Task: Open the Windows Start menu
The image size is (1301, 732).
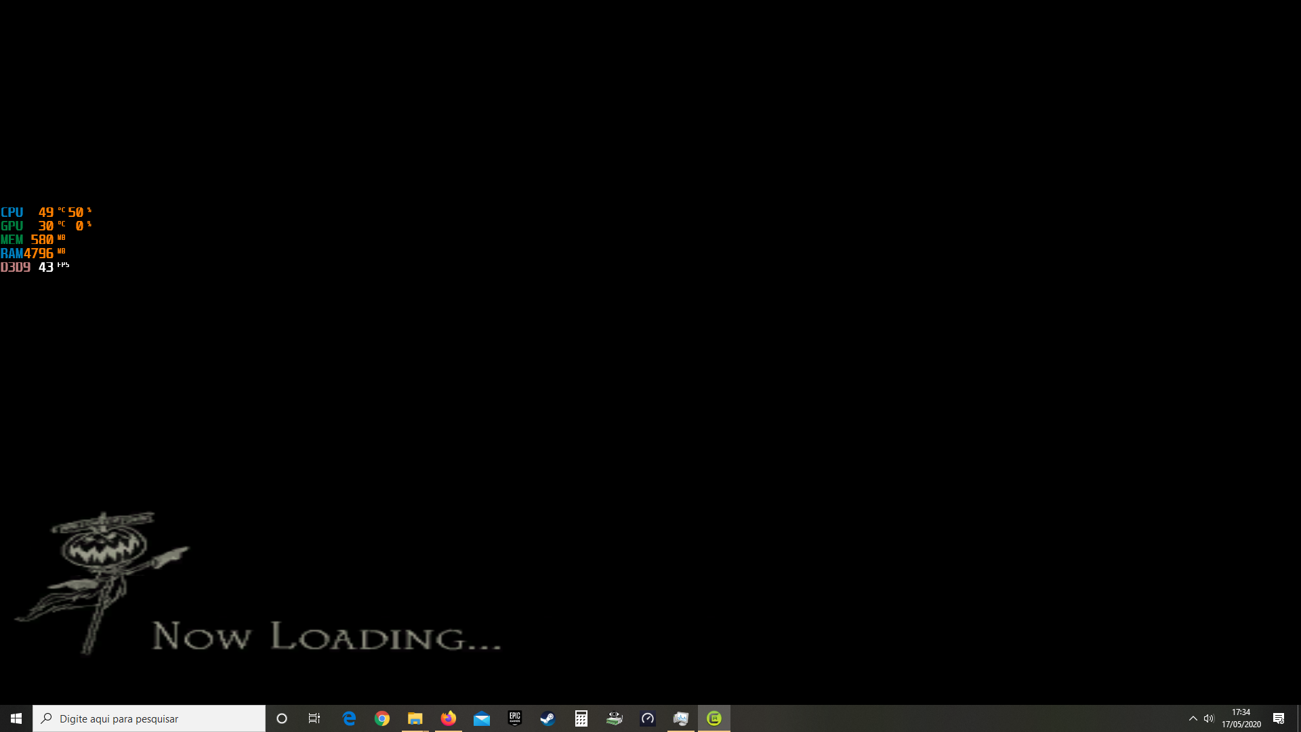Action: (x=16, y=718)
